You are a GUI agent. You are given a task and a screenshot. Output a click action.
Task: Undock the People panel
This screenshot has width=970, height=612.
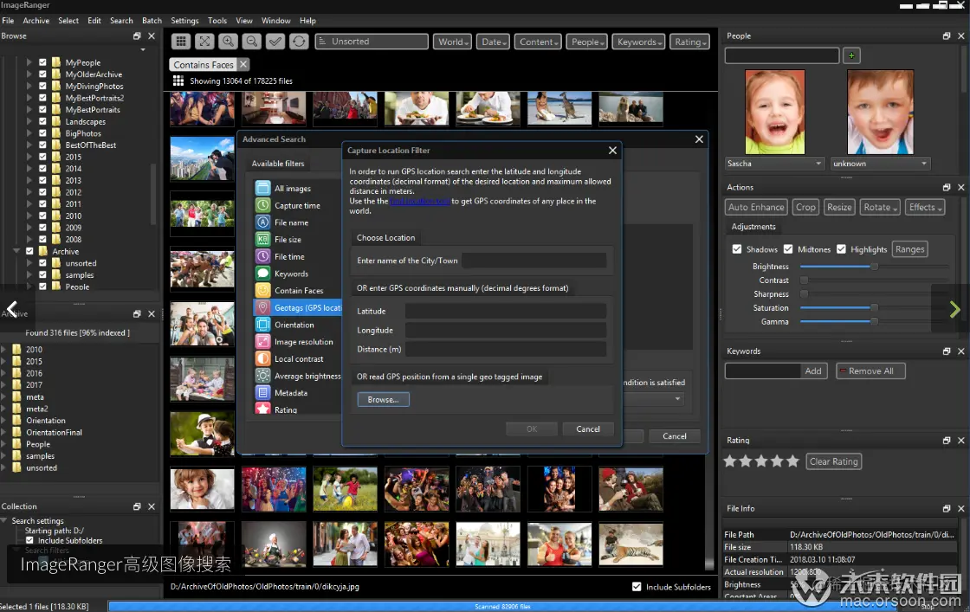(x=946, y=35)
